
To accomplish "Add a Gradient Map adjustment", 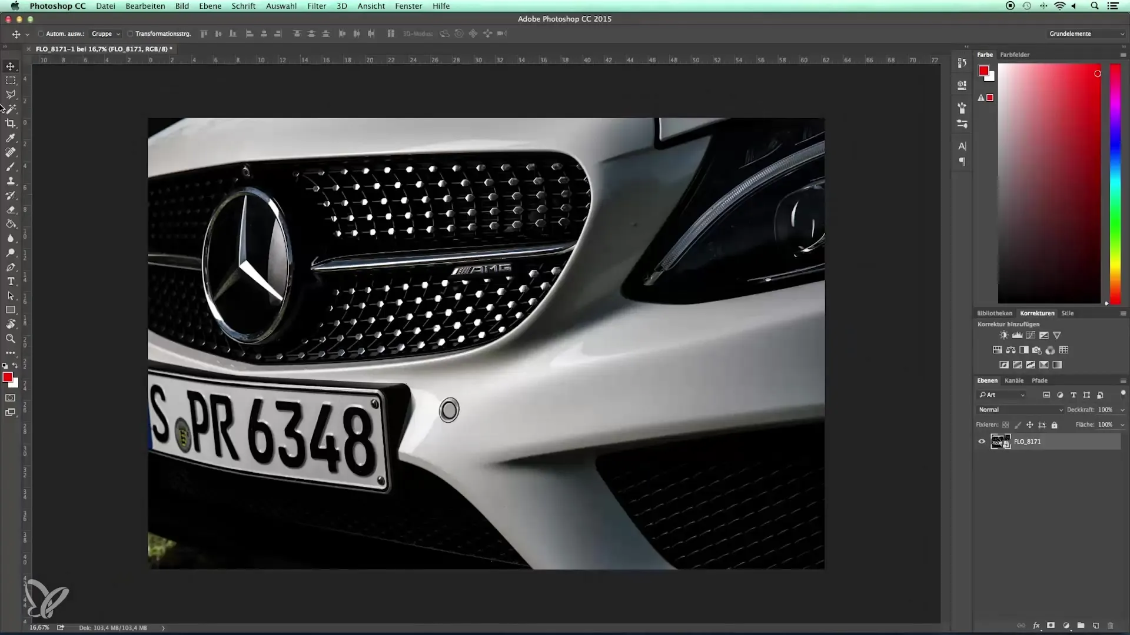I will point(1057,365).
